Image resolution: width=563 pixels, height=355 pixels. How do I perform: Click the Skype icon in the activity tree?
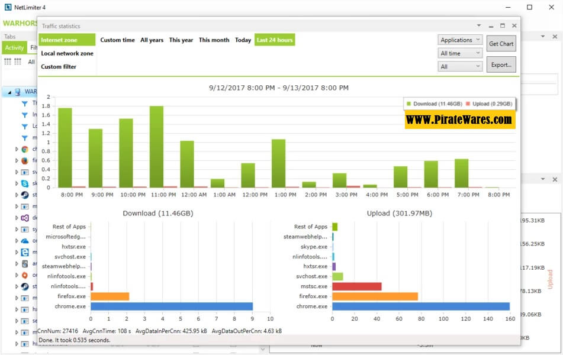click(x=25, y=183)
